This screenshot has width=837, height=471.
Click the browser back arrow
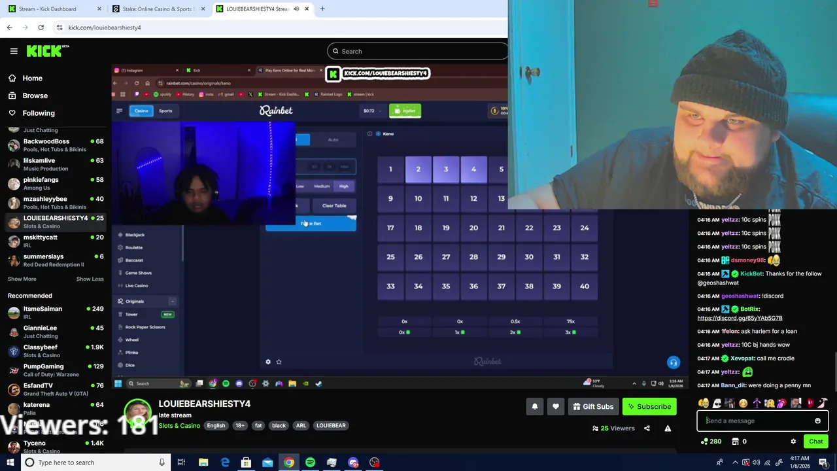pyautogui.click(x=9, y=27)
